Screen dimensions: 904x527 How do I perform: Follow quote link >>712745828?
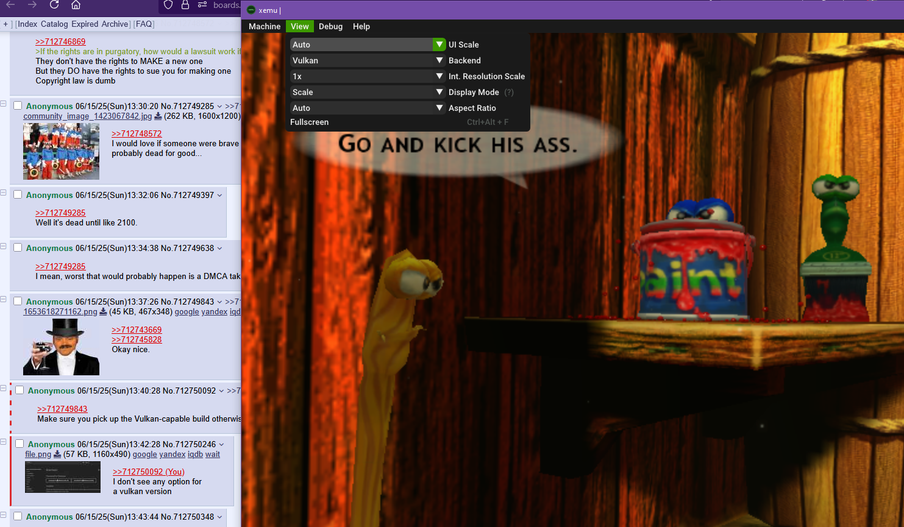tap(137, 339)
